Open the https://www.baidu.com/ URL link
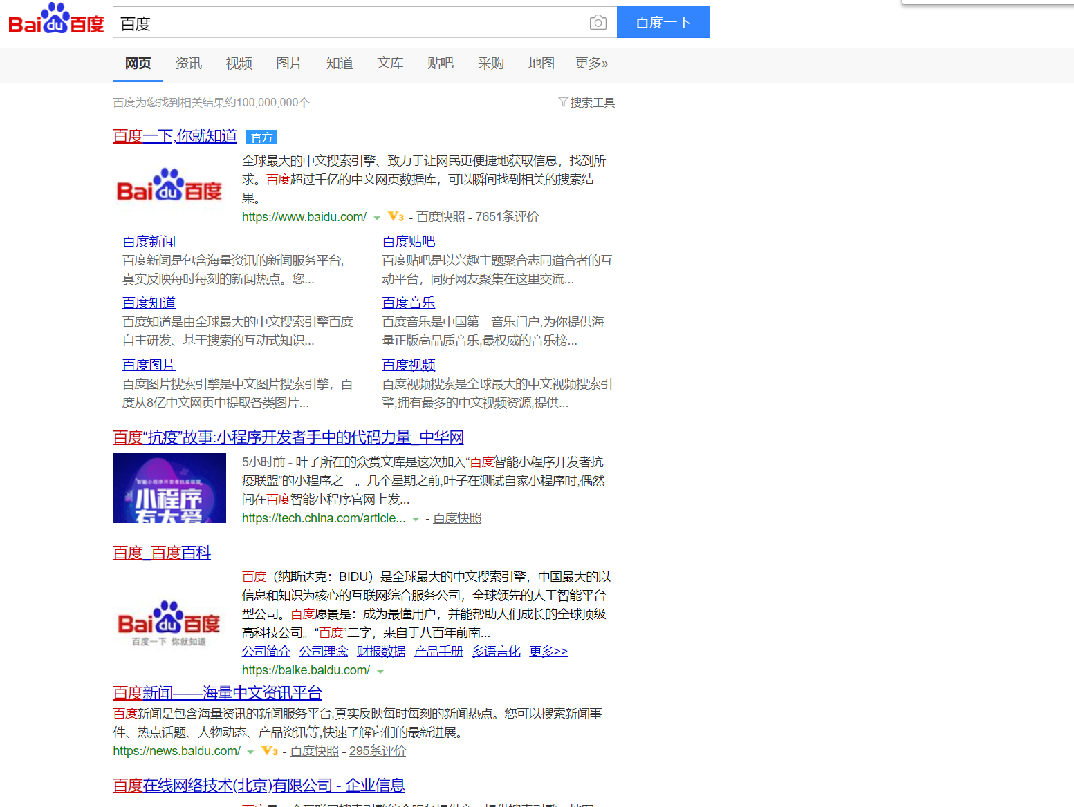This screenshot has width=1074, height=807. pyautogui.click(x=304, y=217)
